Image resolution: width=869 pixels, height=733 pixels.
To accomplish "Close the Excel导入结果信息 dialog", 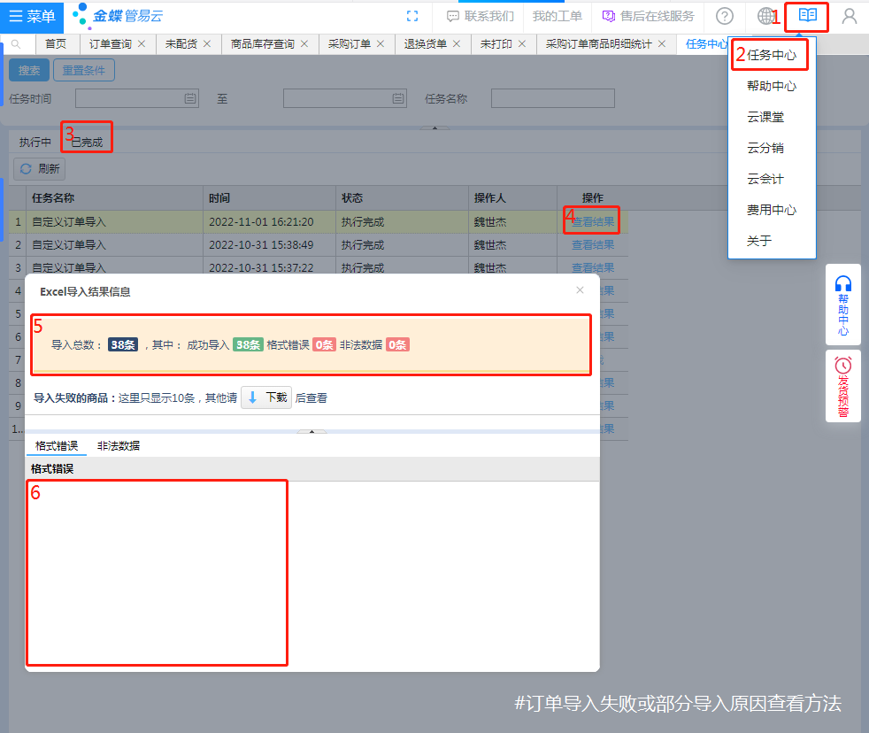I will click(x=580, y=290).
